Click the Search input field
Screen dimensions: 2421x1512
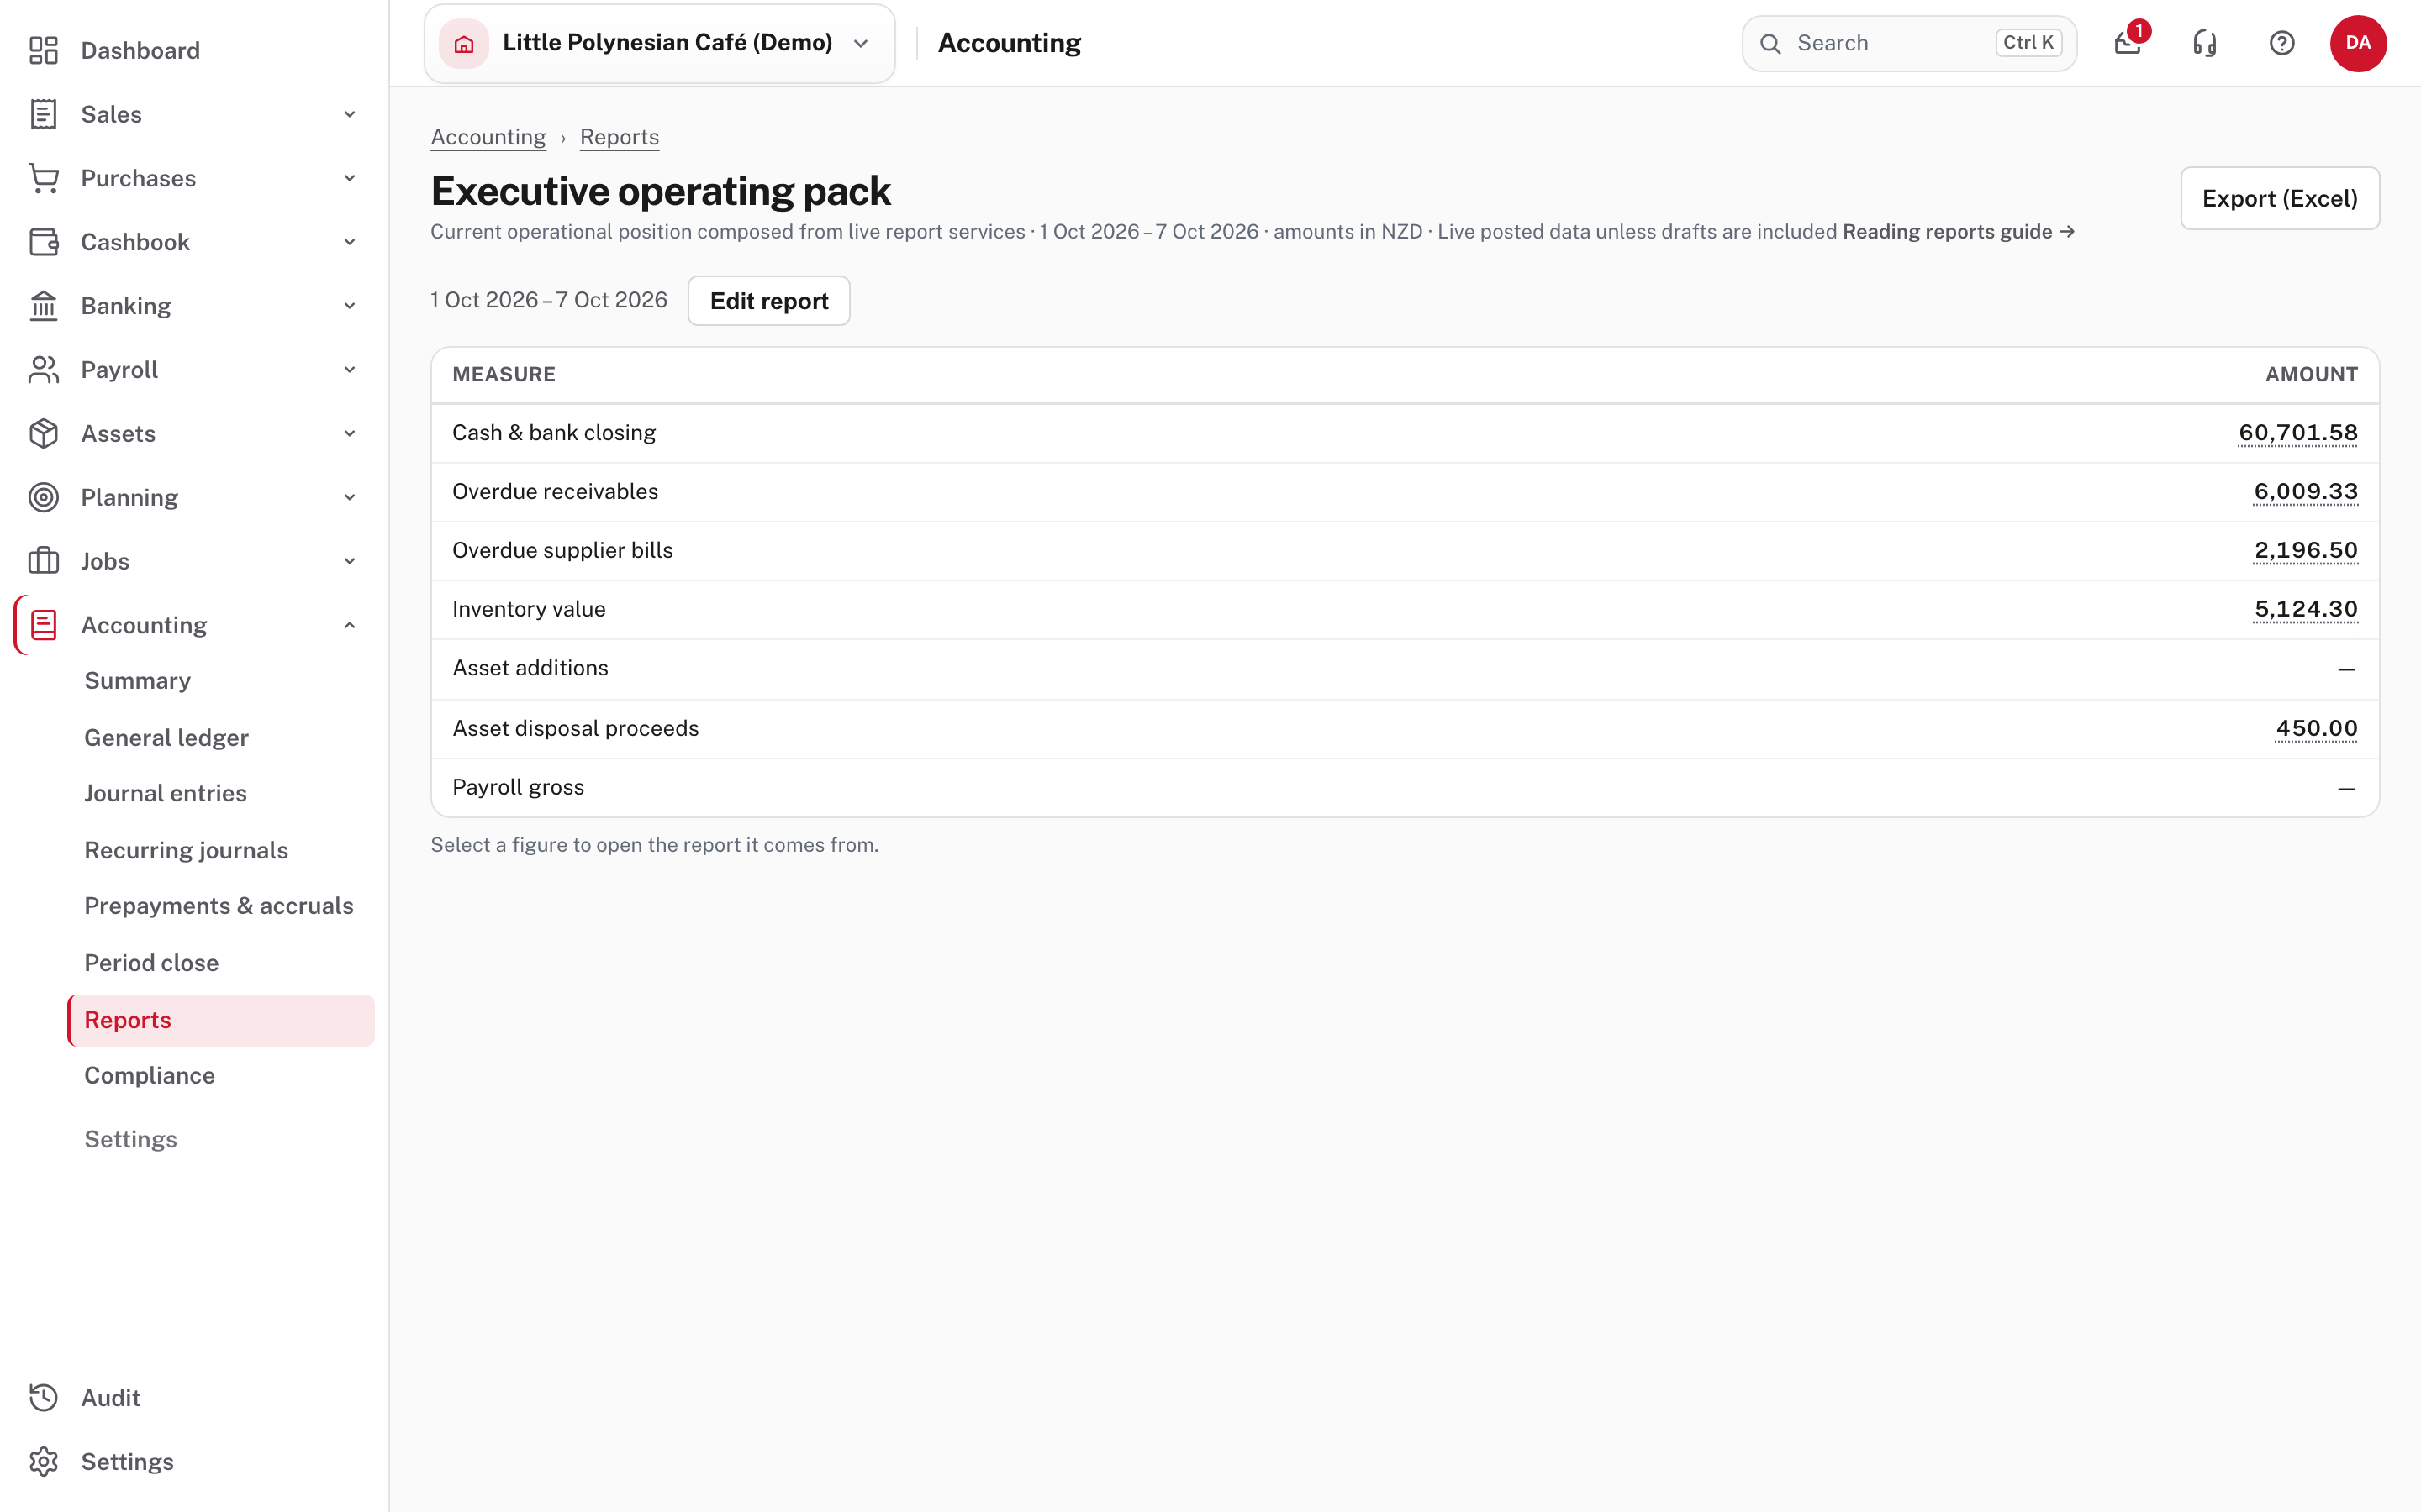(1909, 43)
